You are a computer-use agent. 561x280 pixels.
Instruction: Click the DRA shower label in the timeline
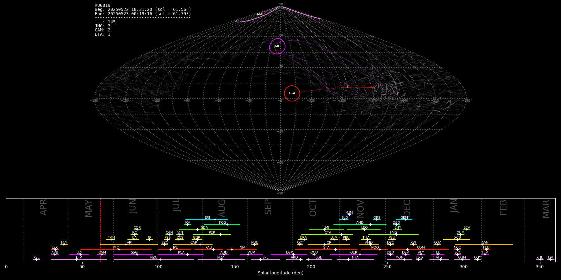(x=304, y=238)
